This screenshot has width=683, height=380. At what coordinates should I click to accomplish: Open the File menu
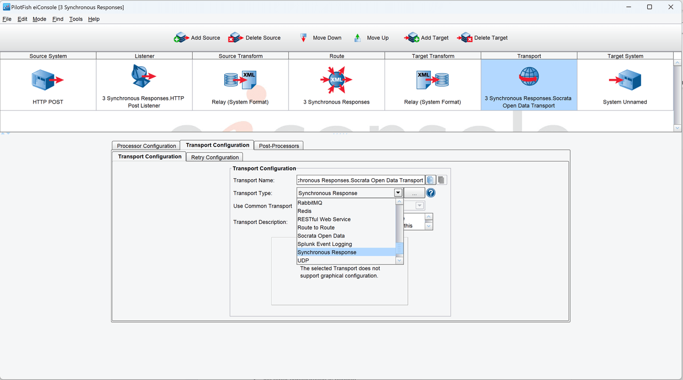7,19
